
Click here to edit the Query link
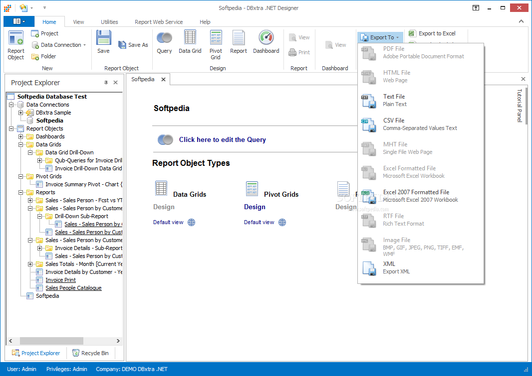pos(222,139)
